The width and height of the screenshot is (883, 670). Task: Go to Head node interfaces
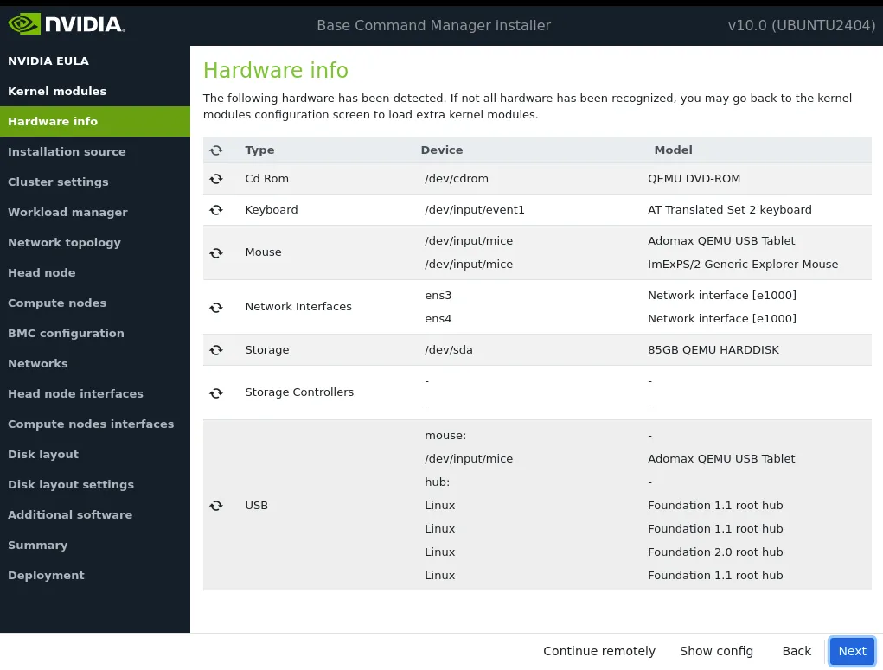point(95,394)
